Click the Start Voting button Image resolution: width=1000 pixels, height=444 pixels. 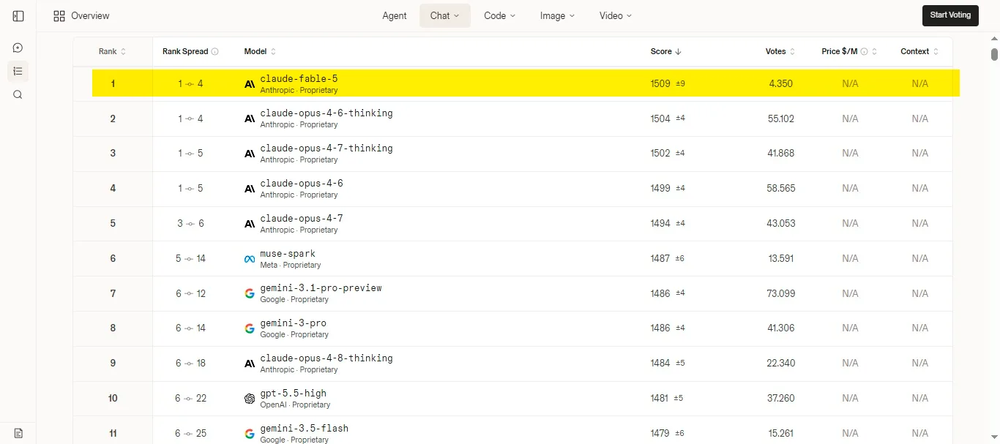tap(950, 15)
